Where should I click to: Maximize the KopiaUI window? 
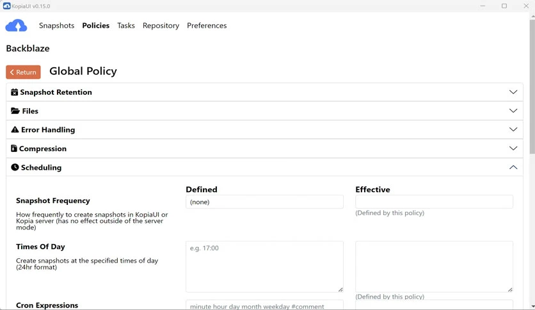tap(504, 6)
